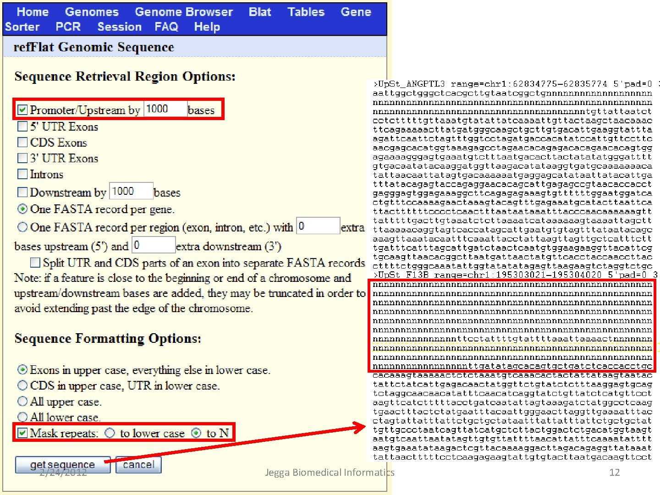Open the Help menu link

pyautogui.click(x=207, y=27)
